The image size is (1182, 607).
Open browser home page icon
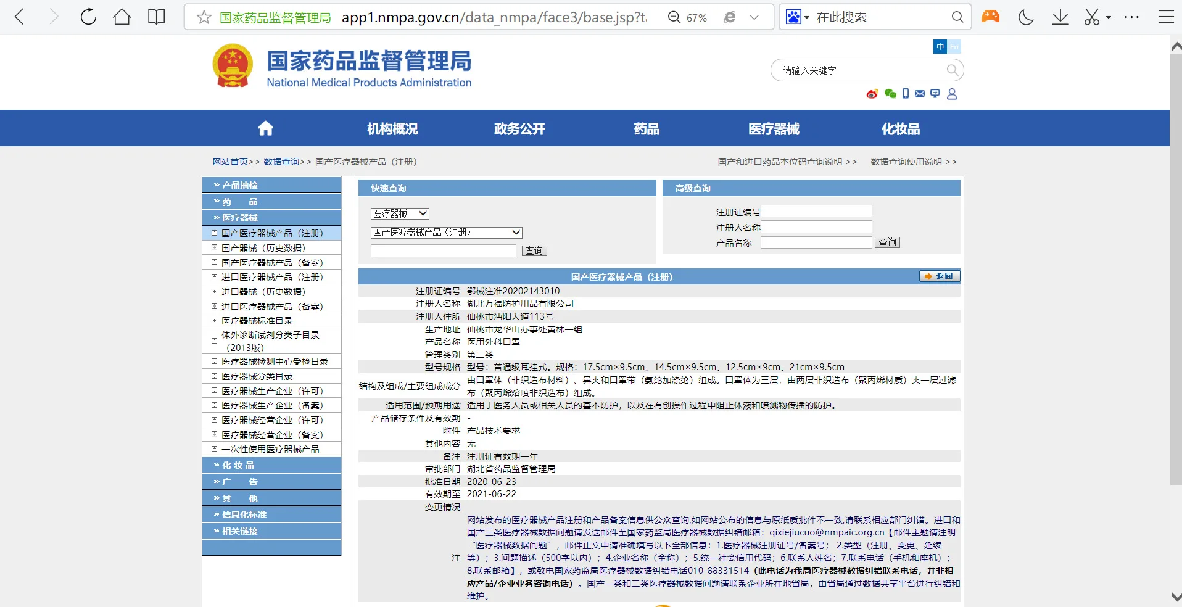pyautogui.click(x=122, y=17)
